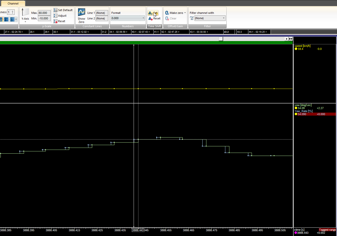Expand the Make zero dropdown arrow
337x236 pixels.
click(185, 13)
